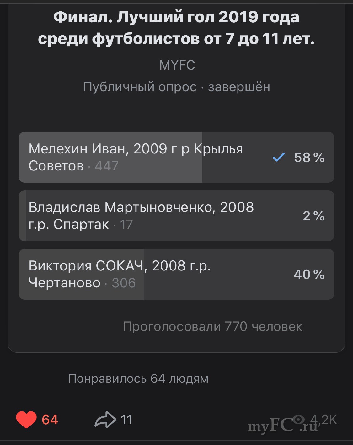Click the like counter number 64
353x445 pixels.
(x=50, y=420)
